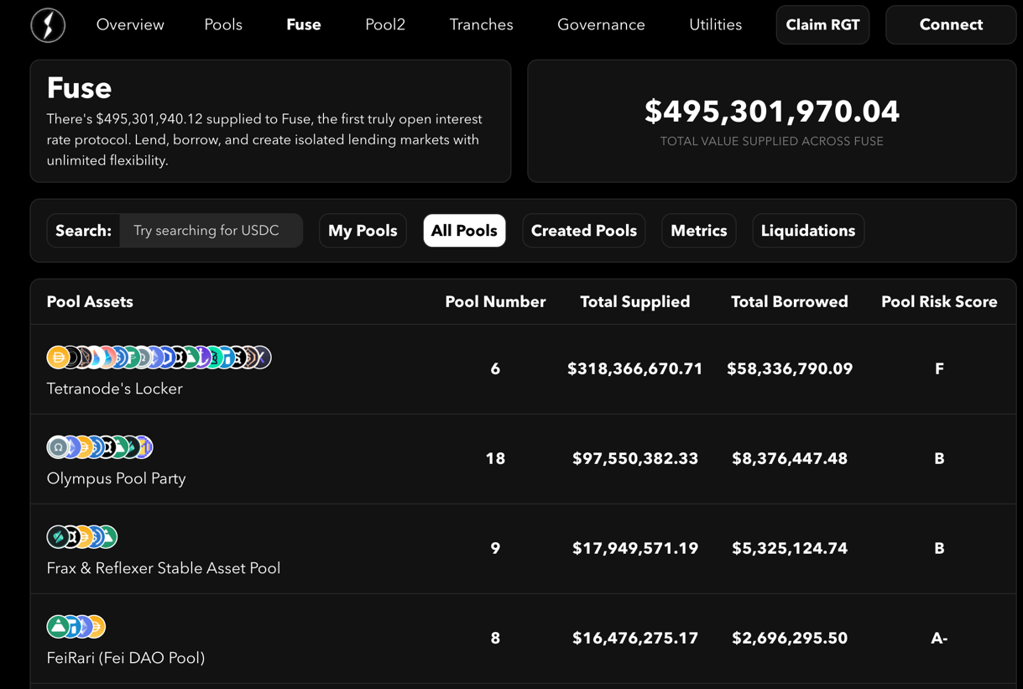Navigate to Tranches
Screen dimensions: 1023x689
[481, 25]
